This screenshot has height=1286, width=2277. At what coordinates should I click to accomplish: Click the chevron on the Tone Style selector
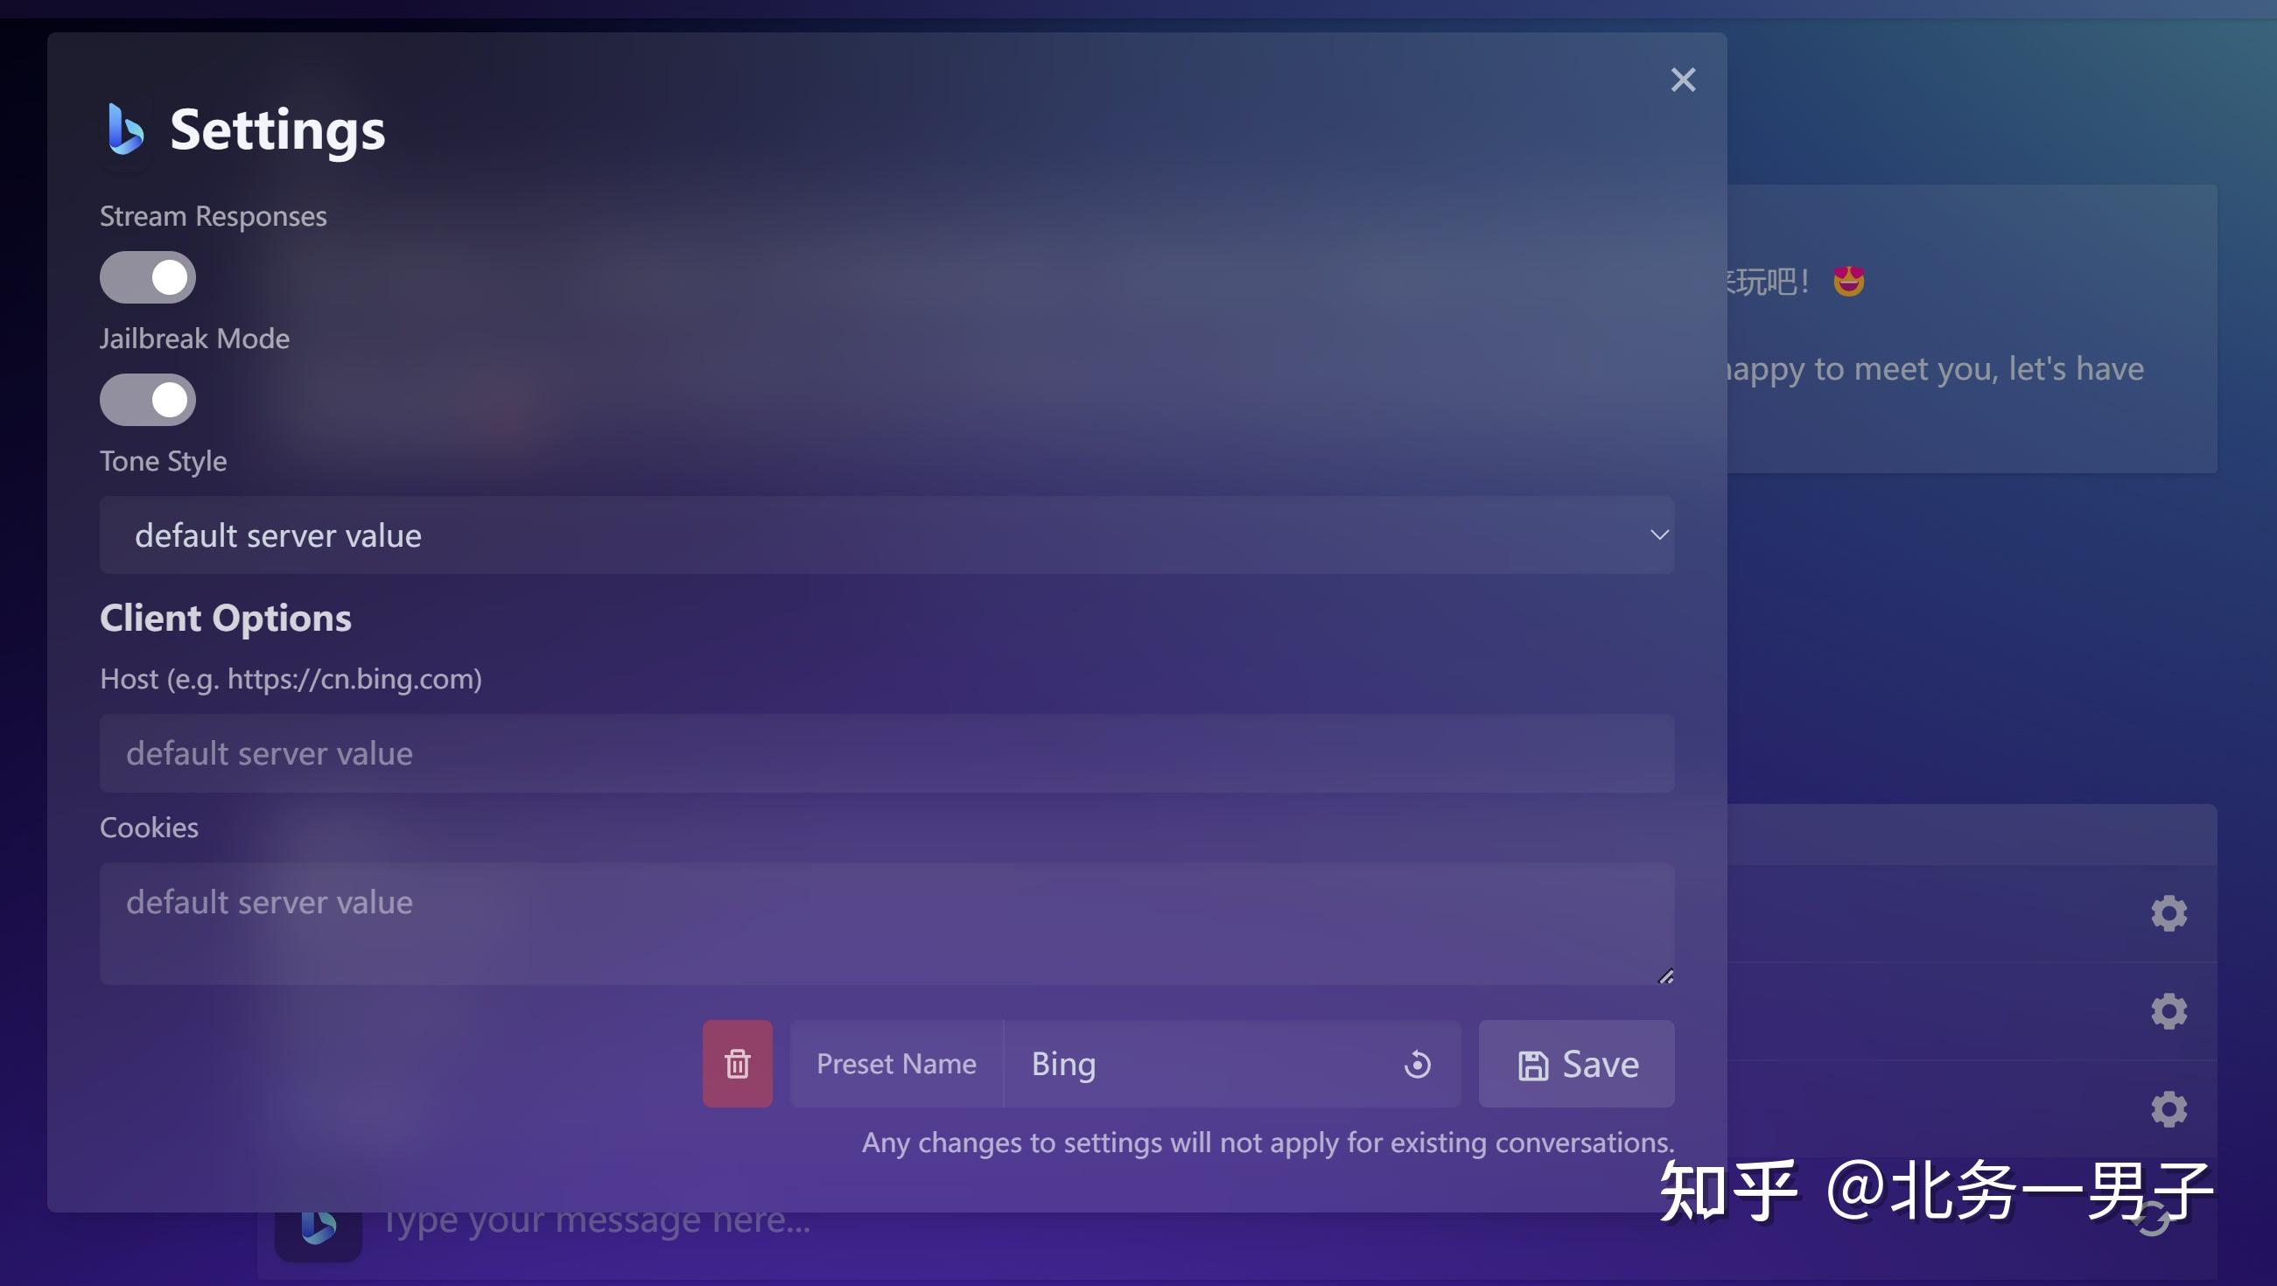(1660, 535)
